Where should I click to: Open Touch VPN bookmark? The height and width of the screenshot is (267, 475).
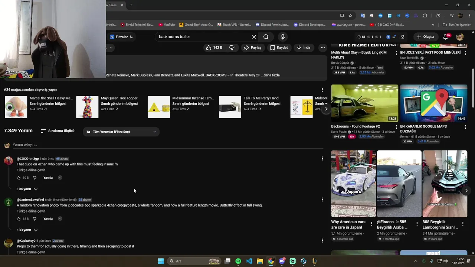[234, 25]
